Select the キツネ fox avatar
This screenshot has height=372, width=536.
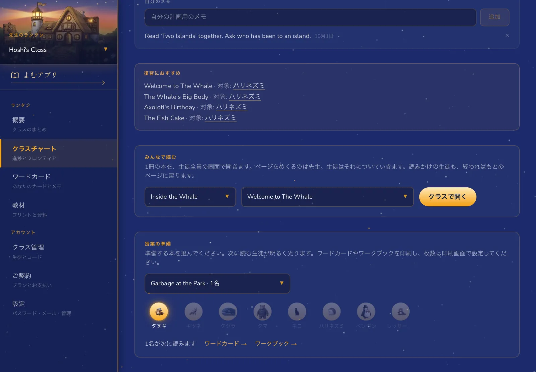coord(193,312)
